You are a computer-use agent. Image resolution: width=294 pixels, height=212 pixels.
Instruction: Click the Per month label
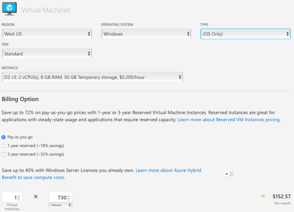[x=283, y=203]
